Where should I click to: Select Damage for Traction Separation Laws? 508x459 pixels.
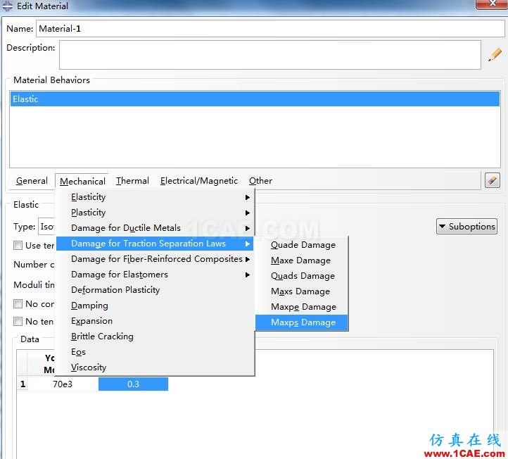pyautogui.click(x=155, y=244)
